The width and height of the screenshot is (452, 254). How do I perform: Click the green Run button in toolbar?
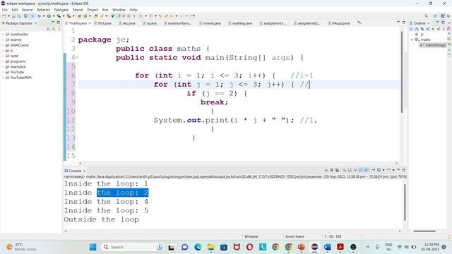(x=49, y=16)
